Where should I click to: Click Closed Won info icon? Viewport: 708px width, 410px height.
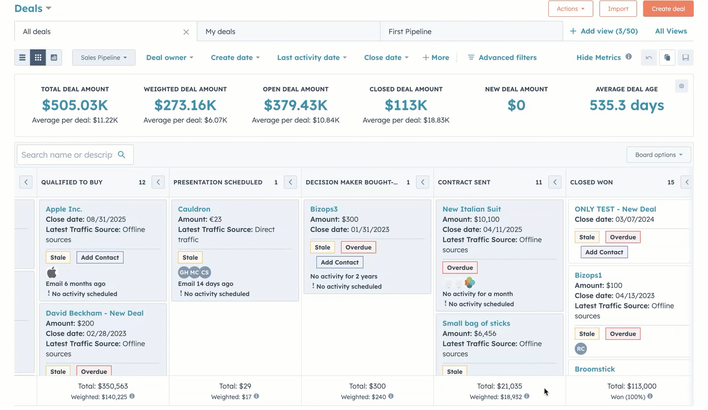tap(650, 396)
